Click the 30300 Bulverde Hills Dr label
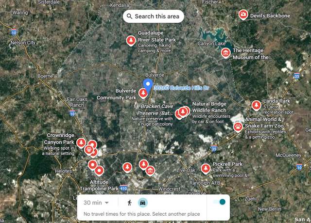311x223 pixels. point(181,88)
